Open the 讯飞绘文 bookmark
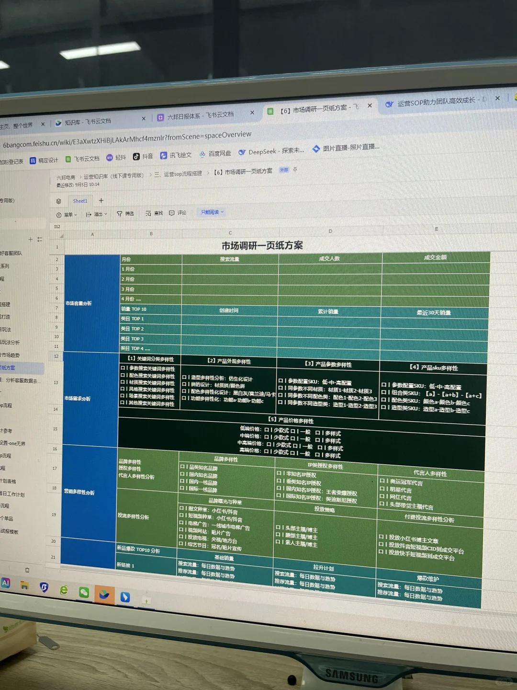 176,155
